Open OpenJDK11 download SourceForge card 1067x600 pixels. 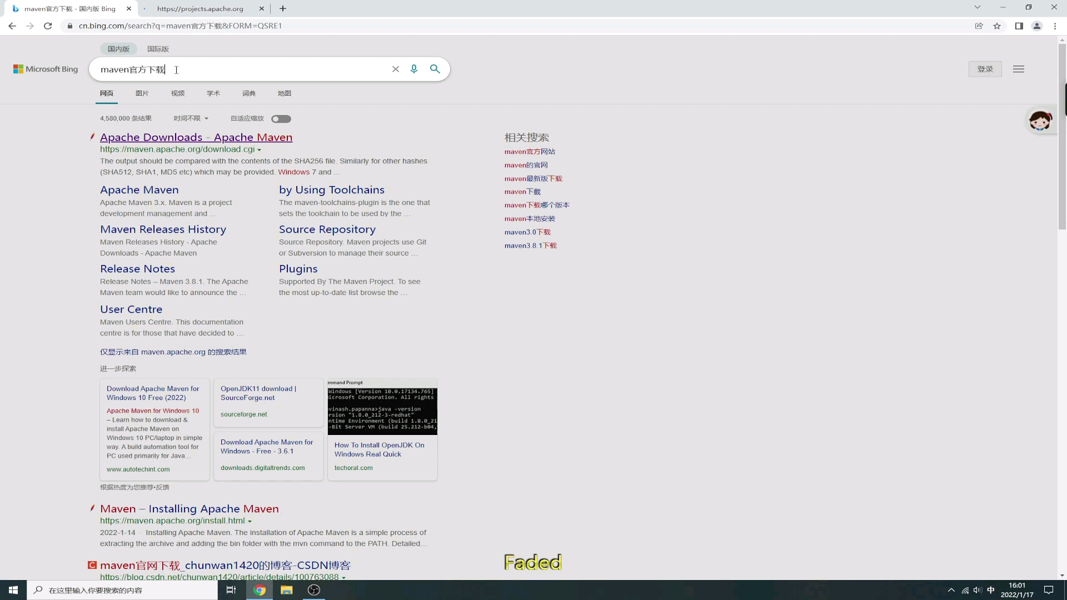tap(268, 402)
